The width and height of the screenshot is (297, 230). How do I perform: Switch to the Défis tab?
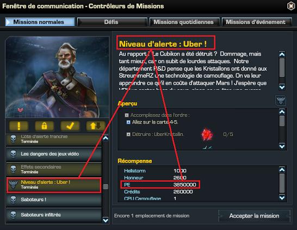pos(112,22)
